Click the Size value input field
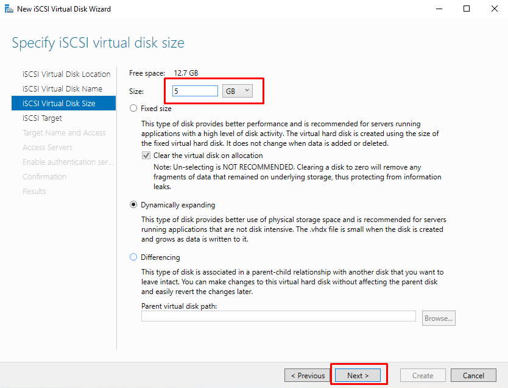This screenshot has width=508, height=388. point(195,91)
